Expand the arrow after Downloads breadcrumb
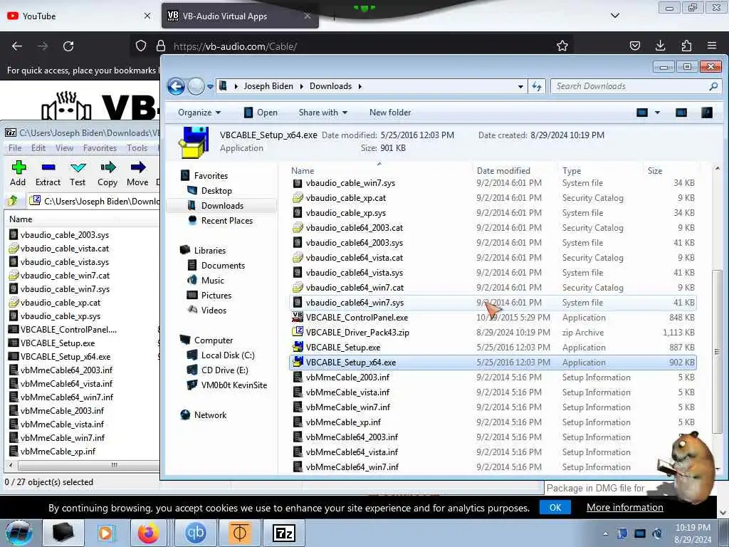The width and height of the screenshot is (729, 547). (360, 86)
